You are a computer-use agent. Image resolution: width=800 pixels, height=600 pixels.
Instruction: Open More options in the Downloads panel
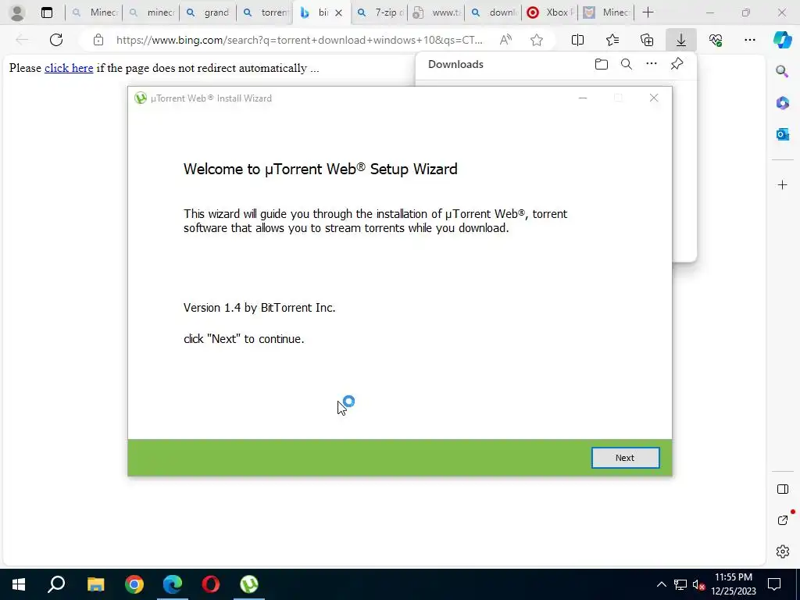(652, 64)
